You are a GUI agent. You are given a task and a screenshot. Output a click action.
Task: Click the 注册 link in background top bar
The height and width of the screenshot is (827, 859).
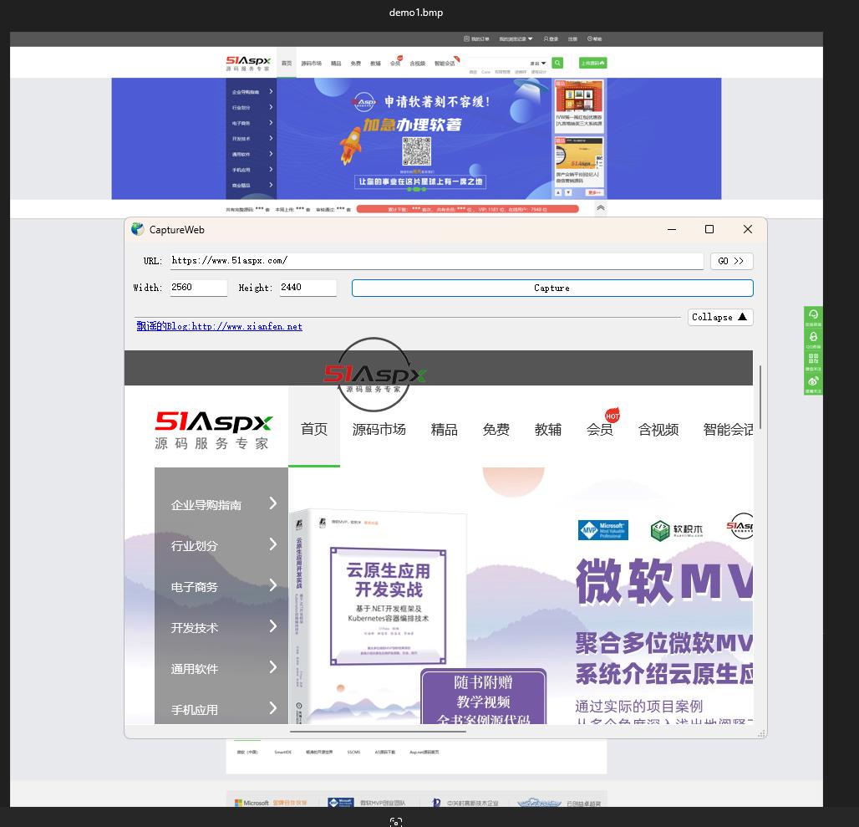[x=572, y=39]
